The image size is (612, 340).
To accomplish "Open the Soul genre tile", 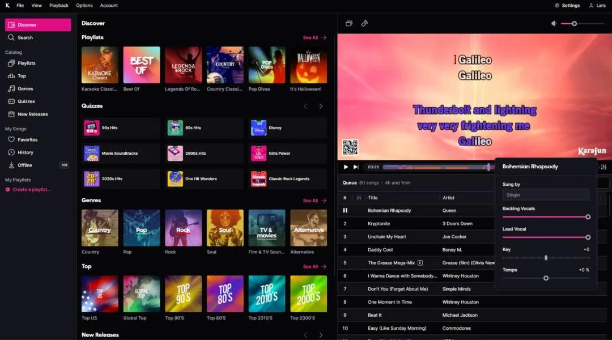I will pyautogui.click(x=225, y=228).
